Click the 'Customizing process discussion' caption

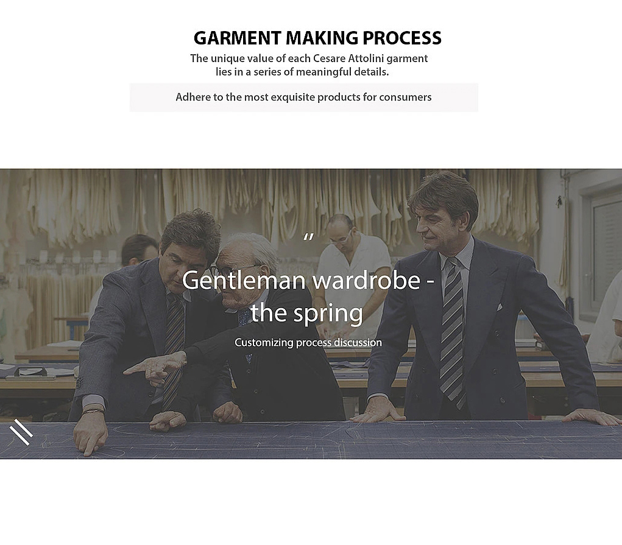(308, 342)
